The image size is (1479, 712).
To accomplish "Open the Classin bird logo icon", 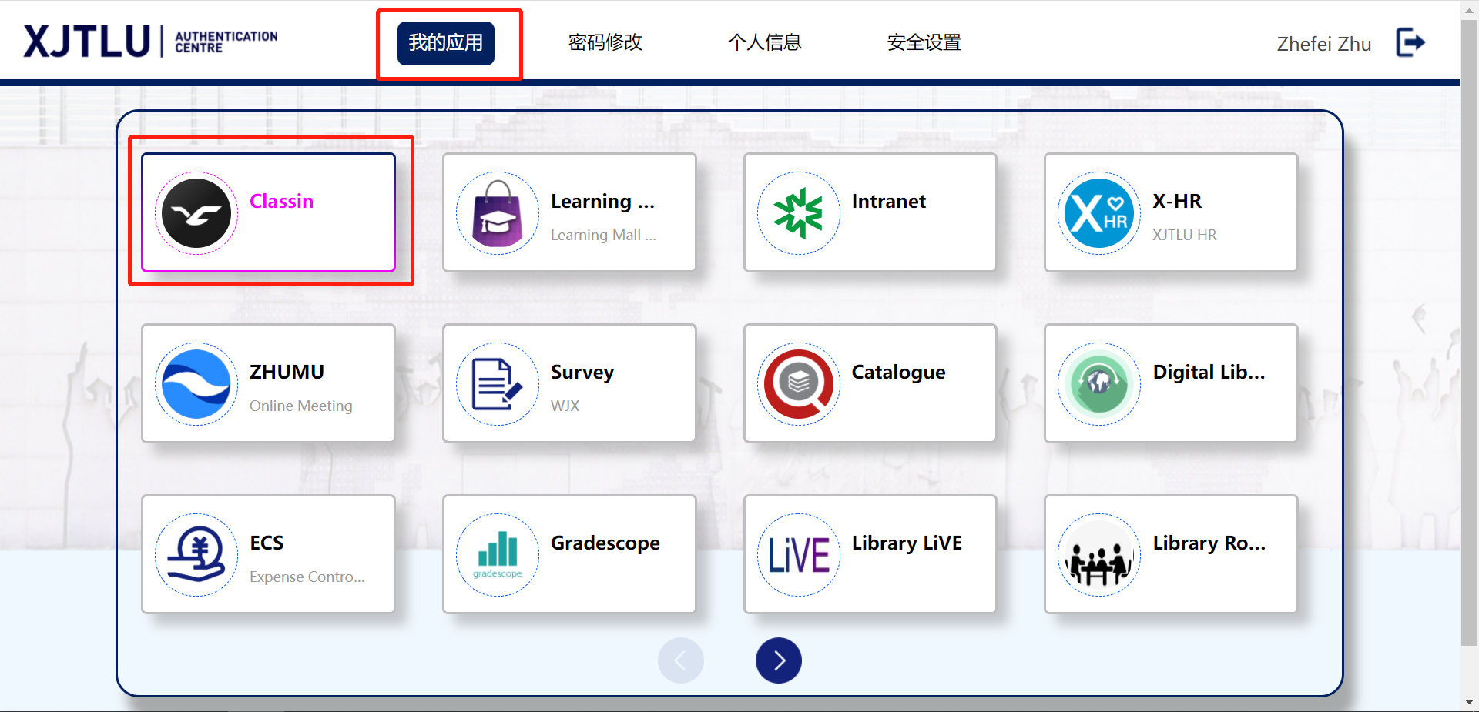I will coord(196,213).
